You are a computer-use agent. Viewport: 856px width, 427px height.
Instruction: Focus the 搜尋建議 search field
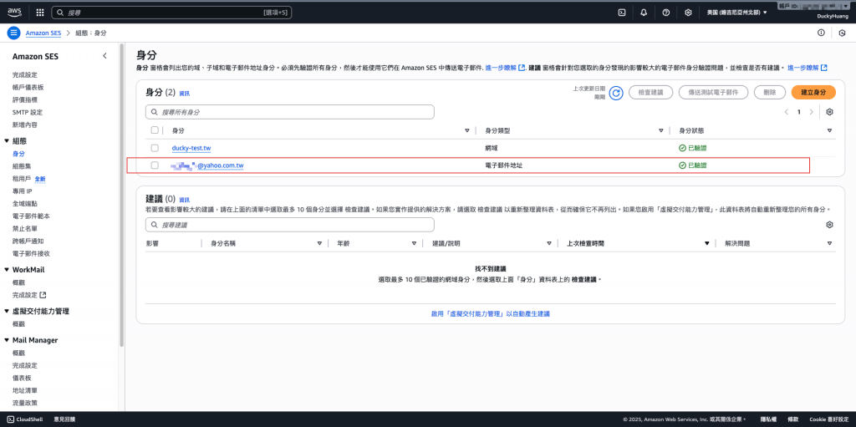tap(290, 225)
